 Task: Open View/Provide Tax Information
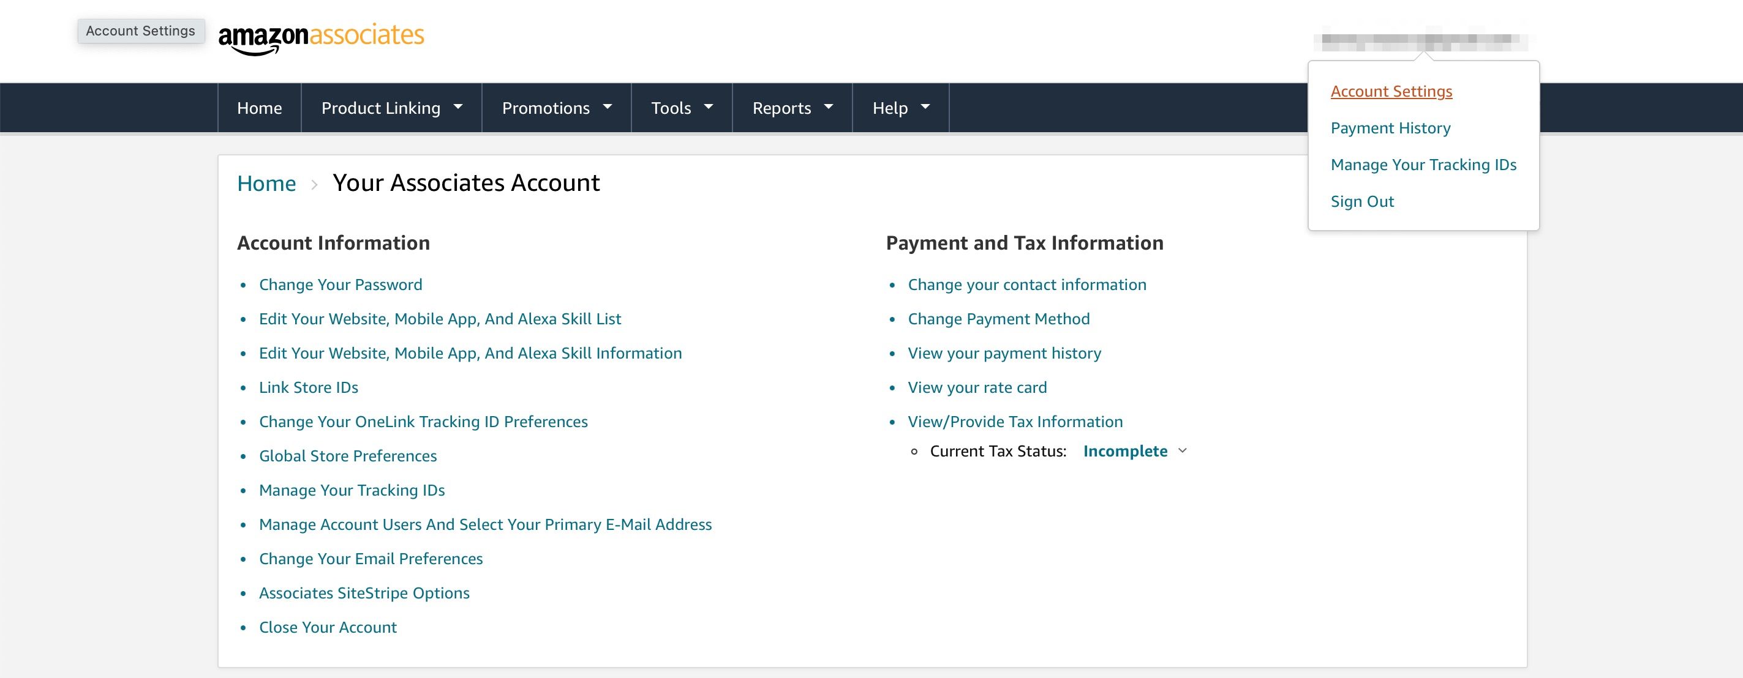(x=1015, y=421)
